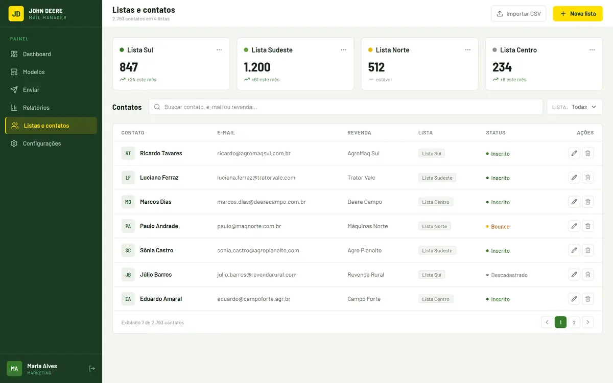This screenshot has width=613, height=383.
Task: Delete the Sônia Castro contact
Action: click(x=588, y=250)
